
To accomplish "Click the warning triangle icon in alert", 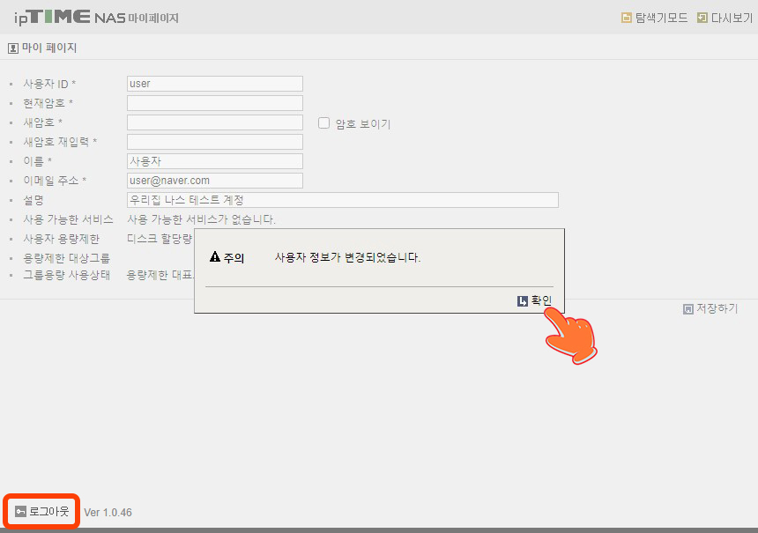I will tap(214, 258).
